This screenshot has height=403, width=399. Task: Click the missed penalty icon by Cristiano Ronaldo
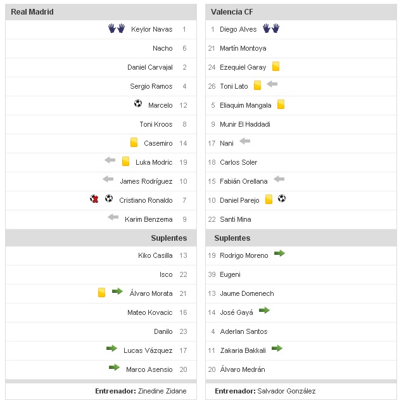coord(95,199)
